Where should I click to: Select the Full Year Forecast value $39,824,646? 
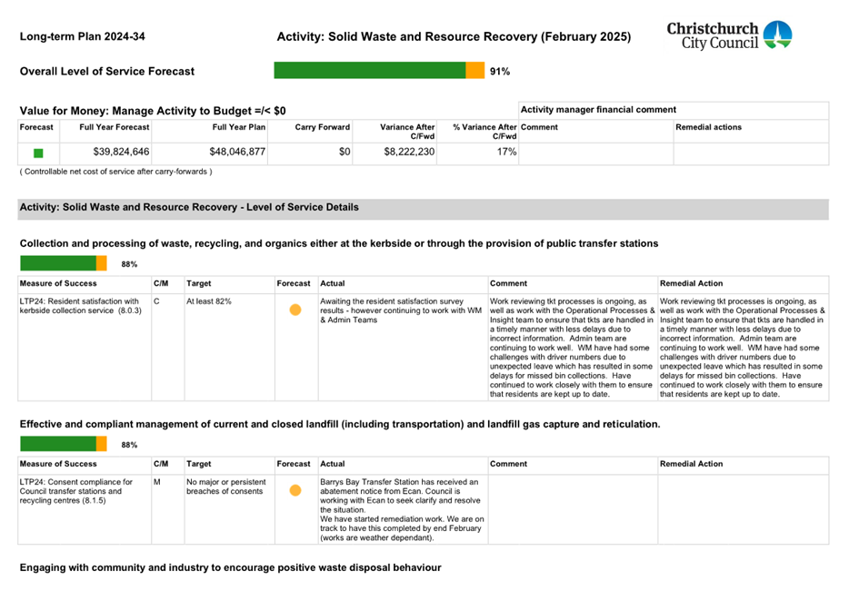click(115, 152)
